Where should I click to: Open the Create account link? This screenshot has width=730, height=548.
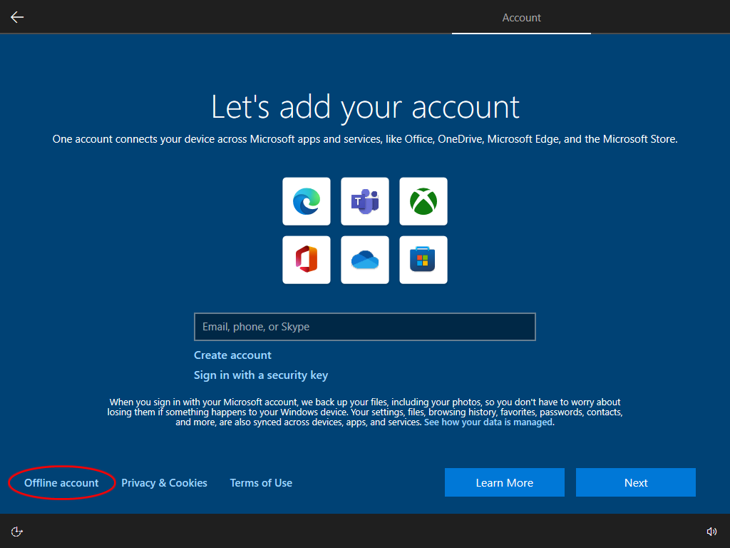tap(232, 355)
